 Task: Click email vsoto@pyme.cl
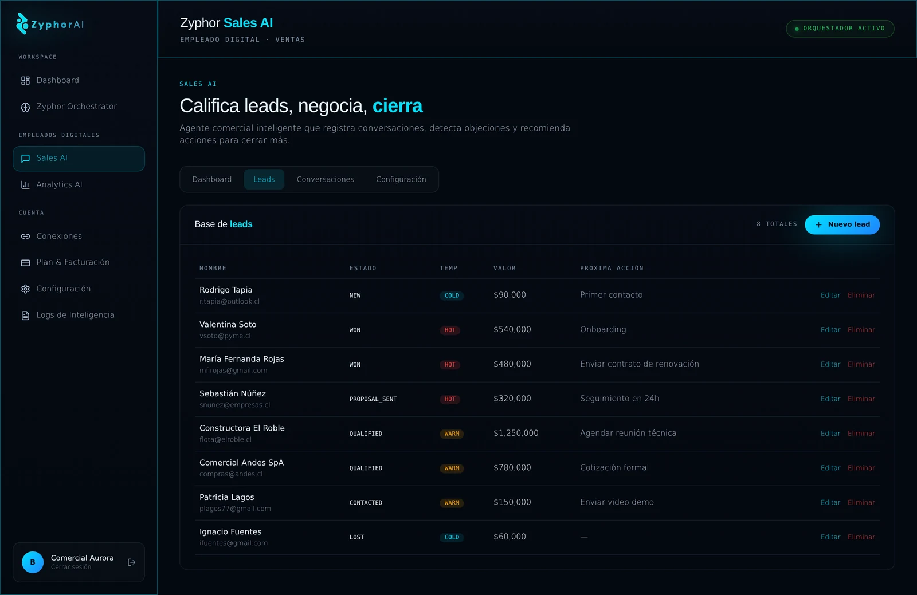click(x=225, y=336)
